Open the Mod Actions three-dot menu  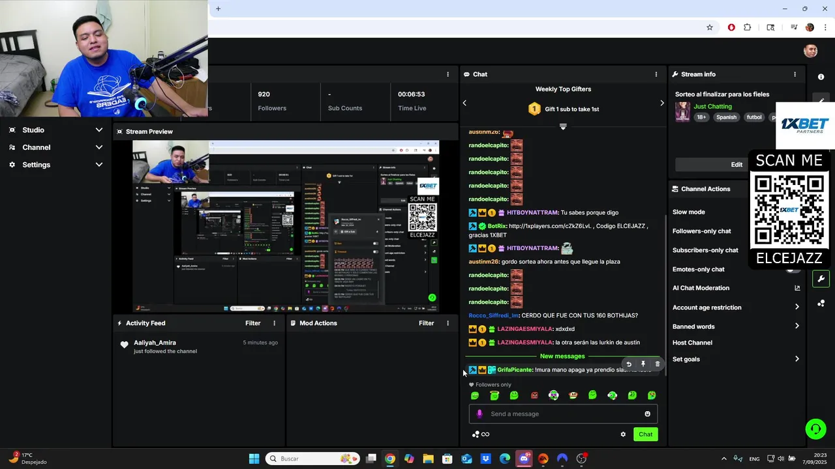(x=448, y=323)
